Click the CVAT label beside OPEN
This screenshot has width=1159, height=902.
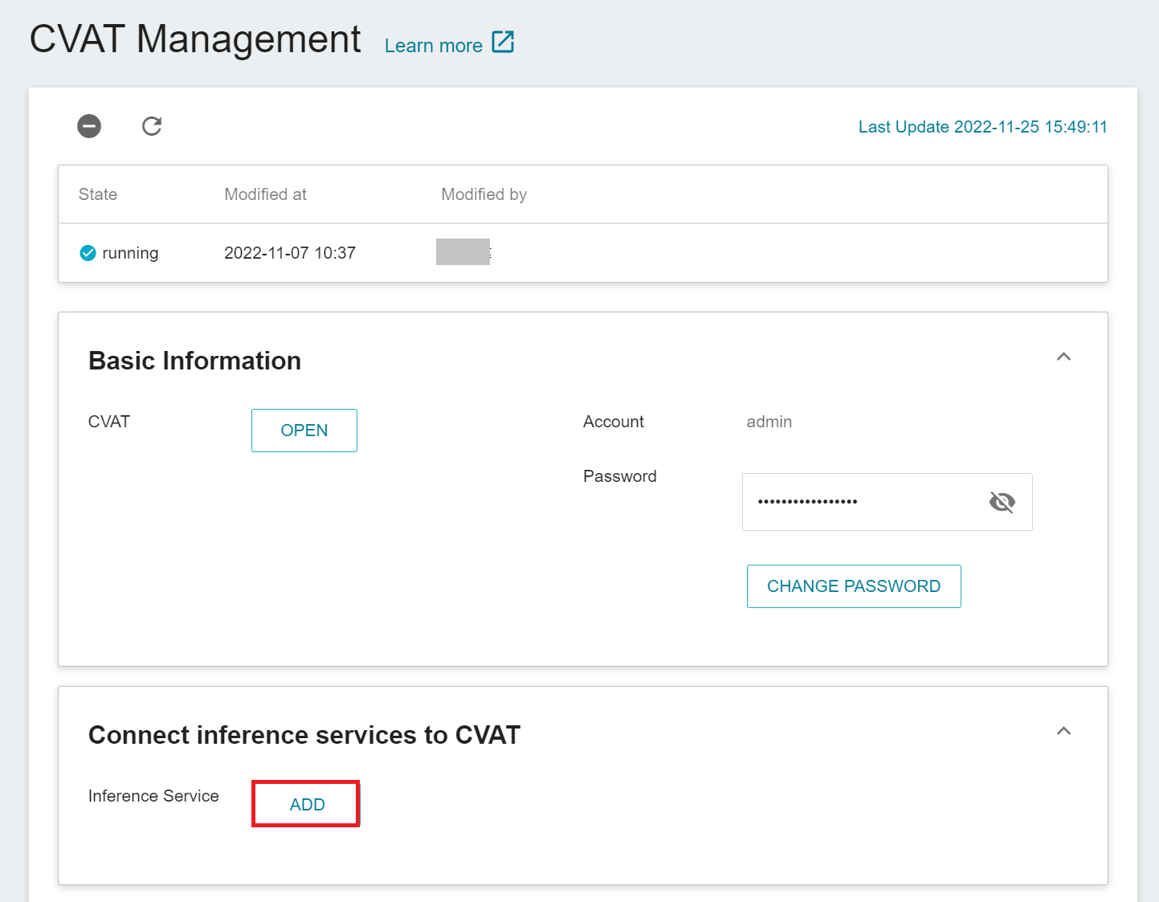pyautogui.click(x=109, y=422)
